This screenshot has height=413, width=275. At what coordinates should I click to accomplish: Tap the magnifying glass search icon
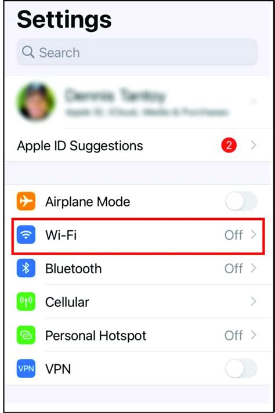[x=28, y=52]
